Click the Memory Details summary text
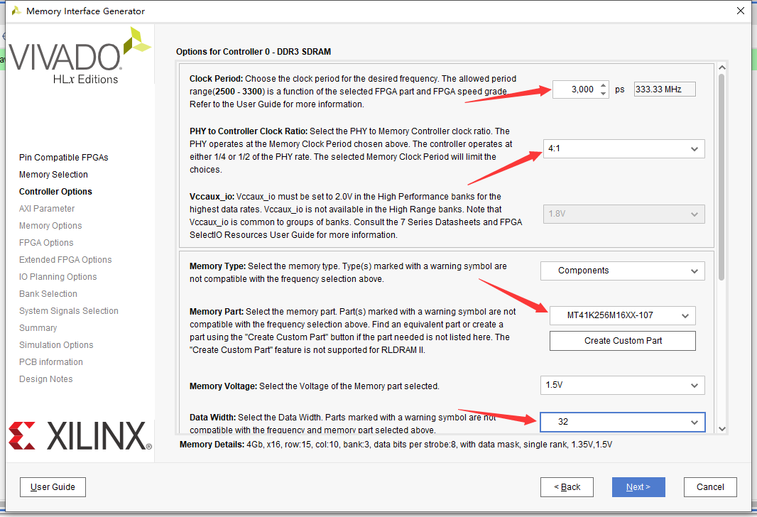Viewport: 757px width, 517px height. point(396,444)
